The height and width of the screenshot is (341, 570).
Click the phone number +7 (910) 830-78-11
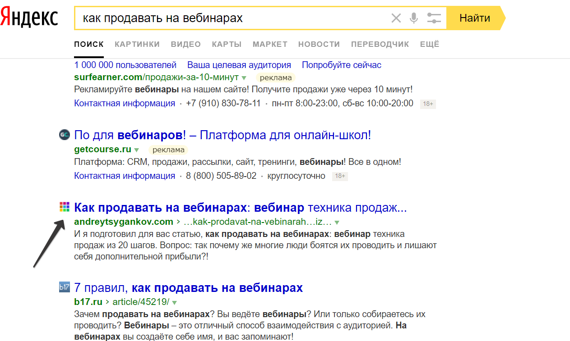tap(223, 103)
